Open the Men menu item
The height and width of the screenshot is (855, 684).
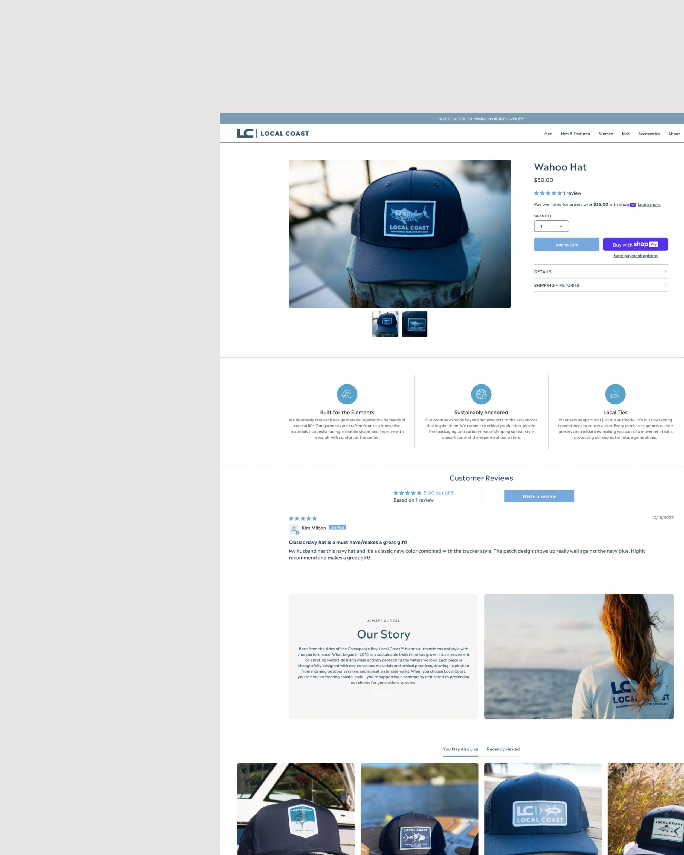tap(548, 134)
